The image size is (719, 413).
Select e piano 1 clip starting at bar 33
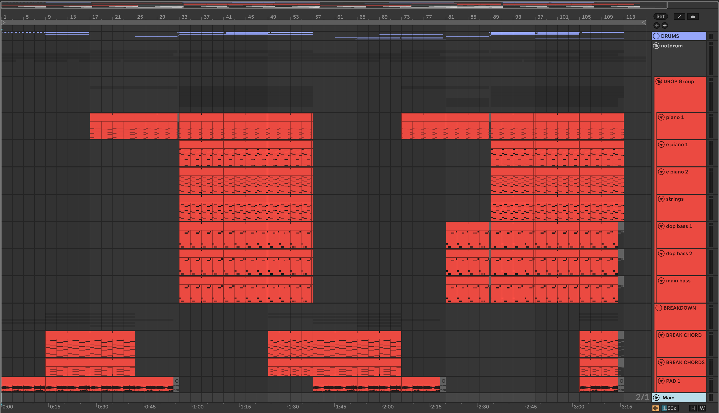click(201, 154)
